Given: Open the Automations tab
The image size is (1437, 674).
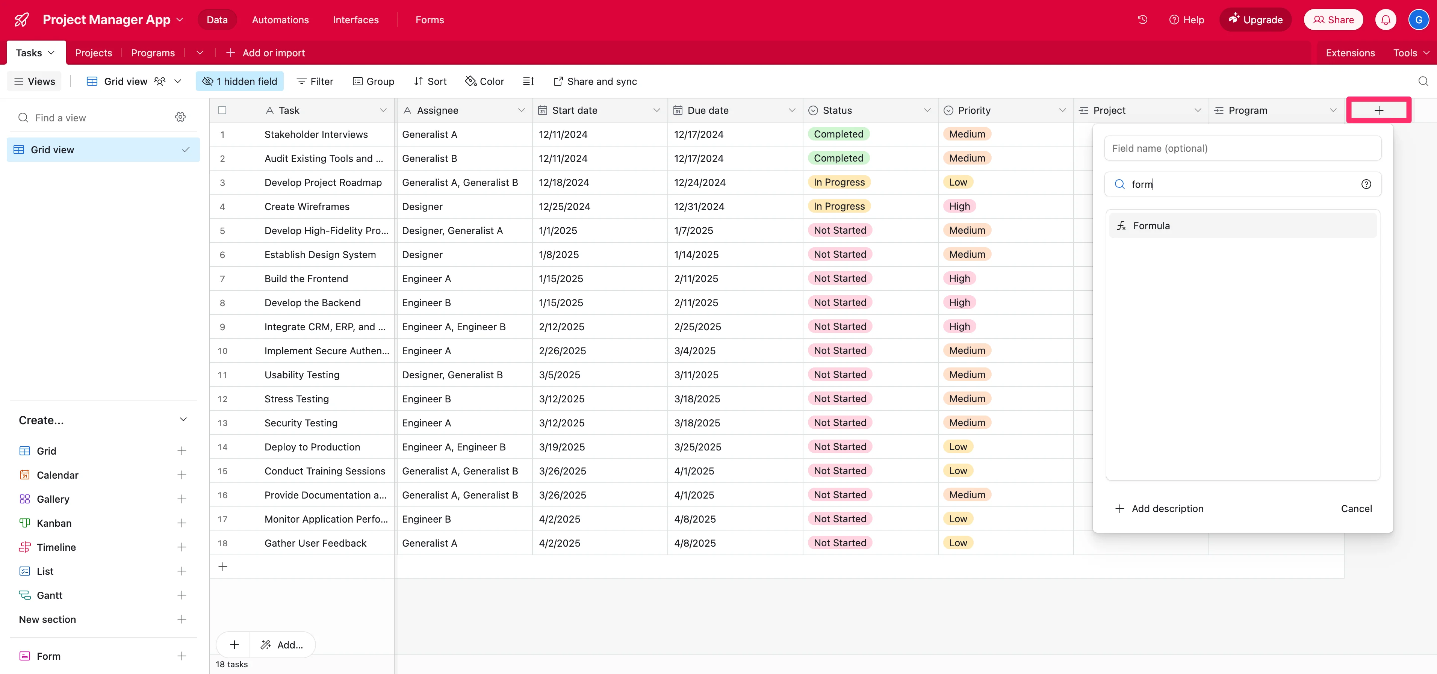Looking at the screenshot, I should [x=280, y=20].
